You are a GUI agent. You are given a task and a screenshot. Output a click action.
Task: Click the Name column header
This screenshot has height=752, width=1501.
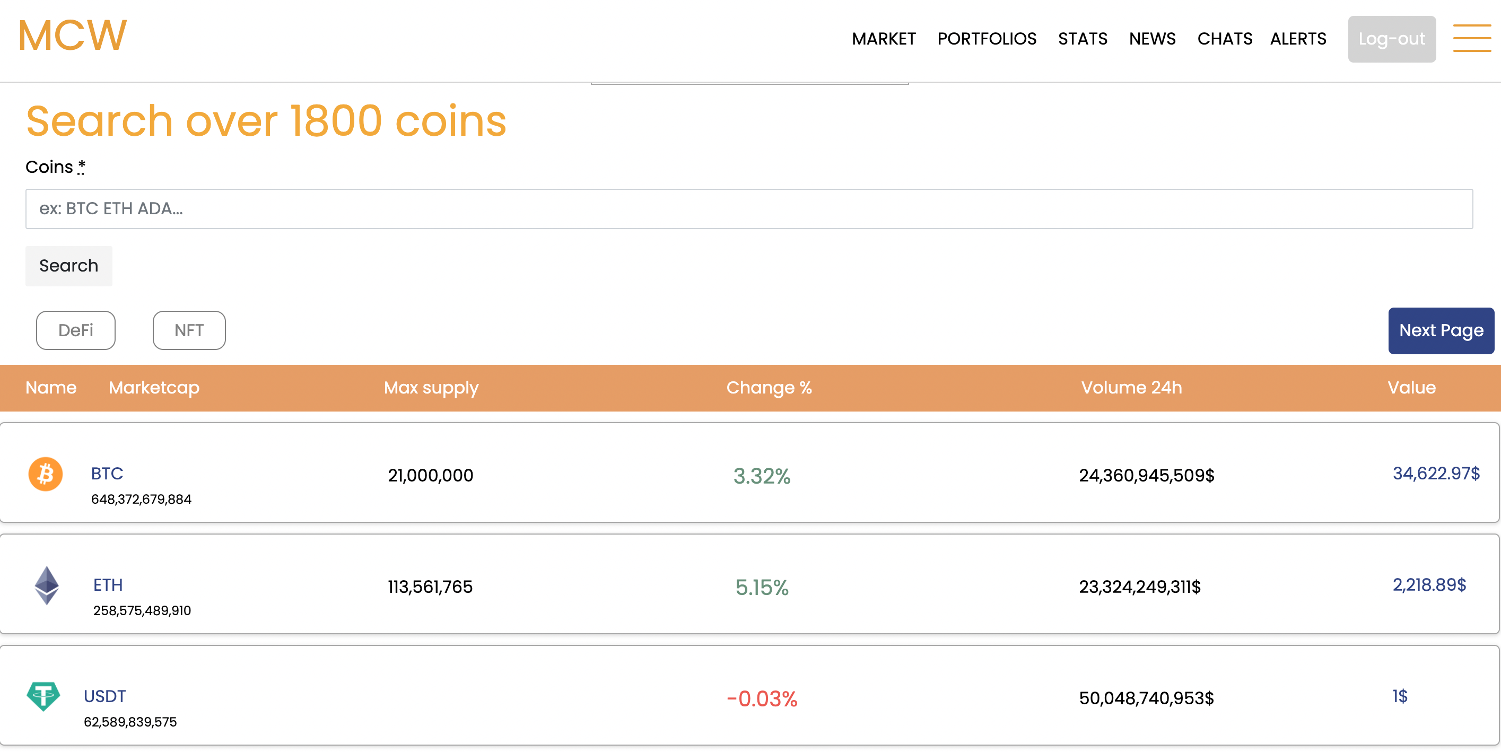(51, 387)
